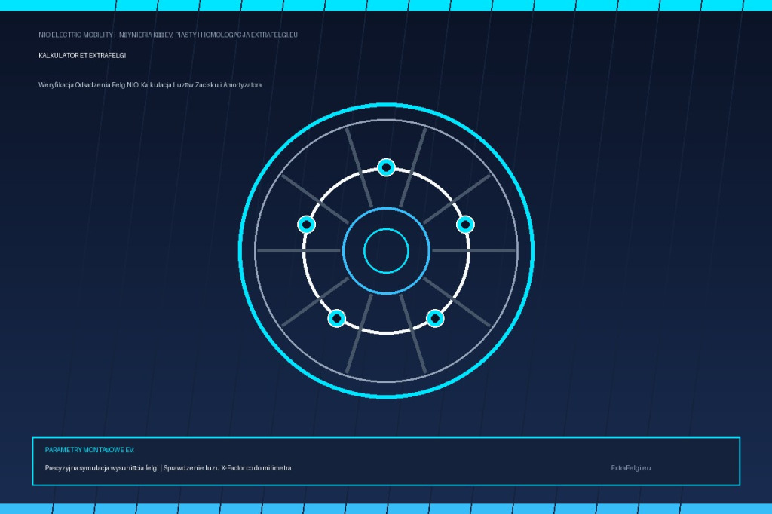Click the "Precyzyjna symulacja" description line

pos(168,468)
